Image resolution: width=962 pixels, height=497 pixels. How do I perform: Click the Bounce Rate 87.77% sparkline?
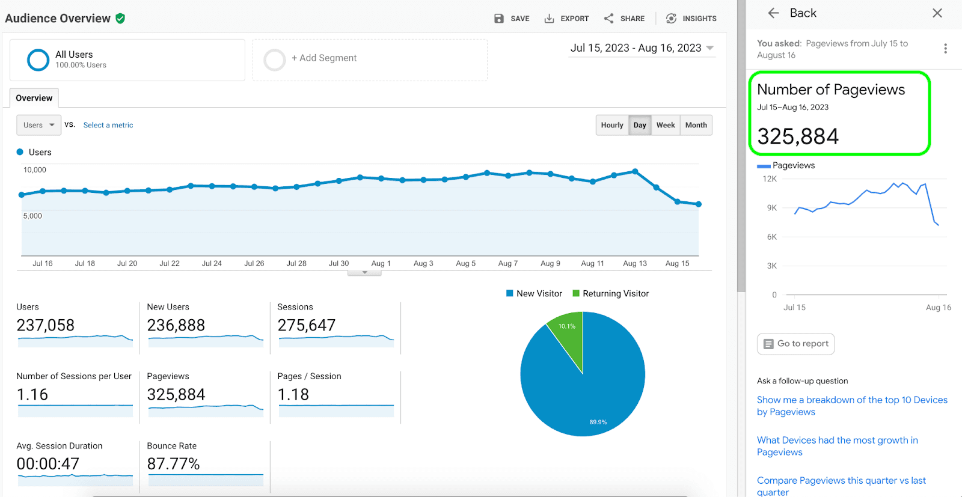206,480
